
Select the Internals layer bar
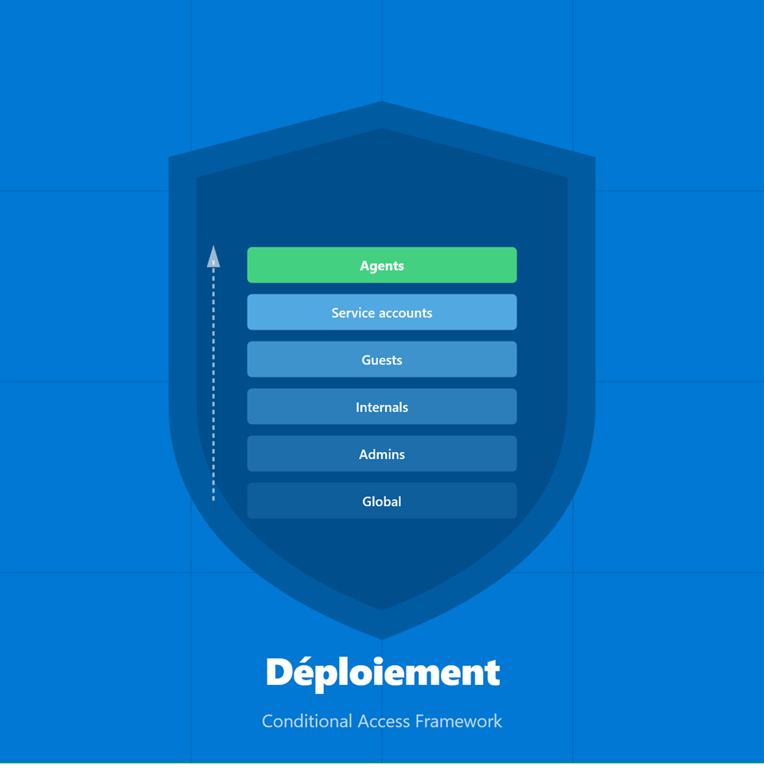382,407
